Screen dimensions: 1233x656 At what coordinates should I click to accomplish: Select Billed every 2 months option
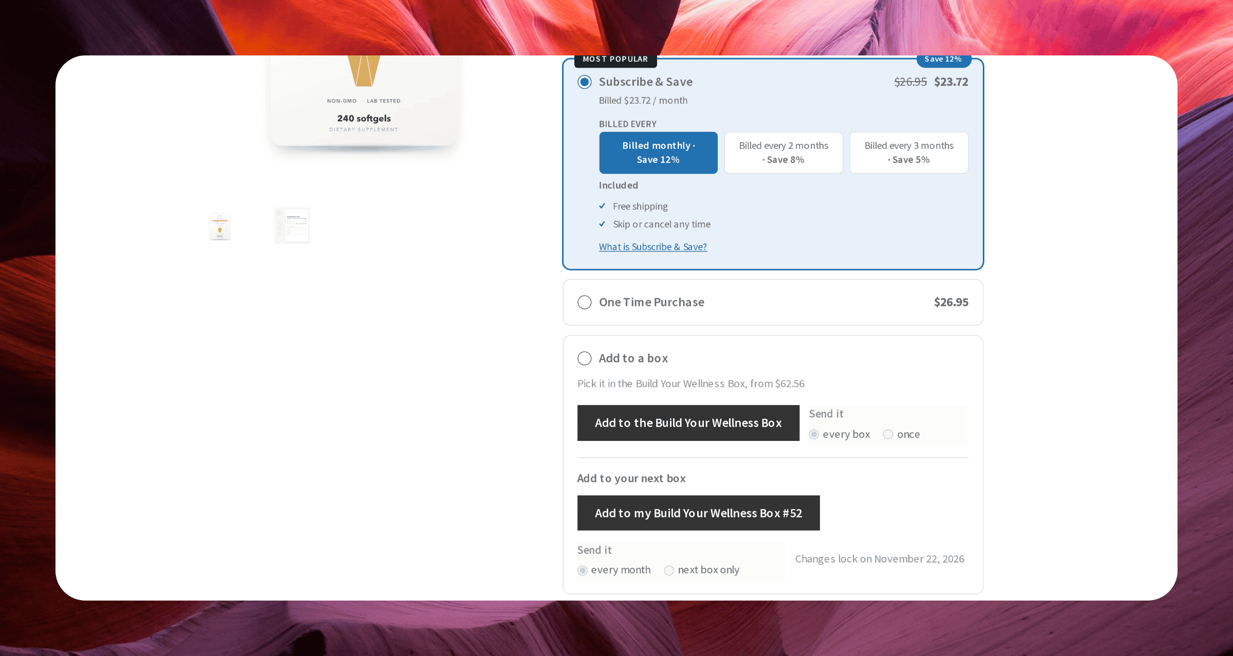pos(783,152)
